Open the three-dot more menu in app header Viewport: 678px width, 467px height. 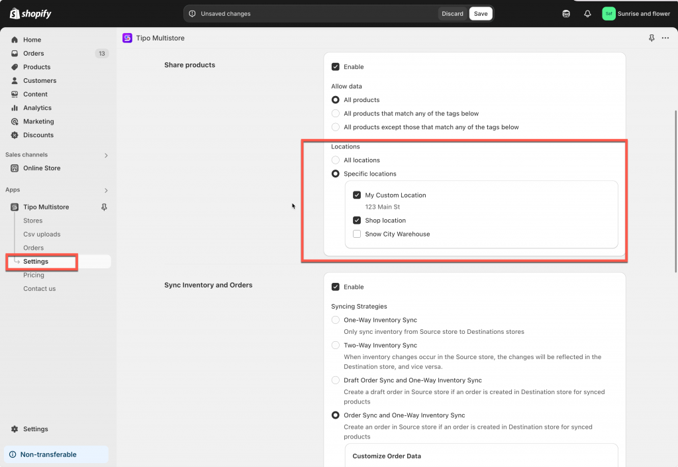pos(665,38)
